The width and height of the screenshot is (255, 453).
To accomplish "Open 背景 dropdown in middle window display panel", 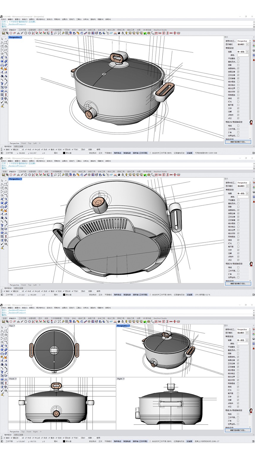I will pos(247,193).
